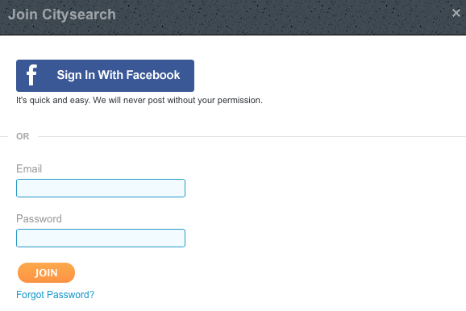The height and width of the screenshot is (311, 466).
Task: Click the dark textured header bar
Action: click(x=233, y=17)
